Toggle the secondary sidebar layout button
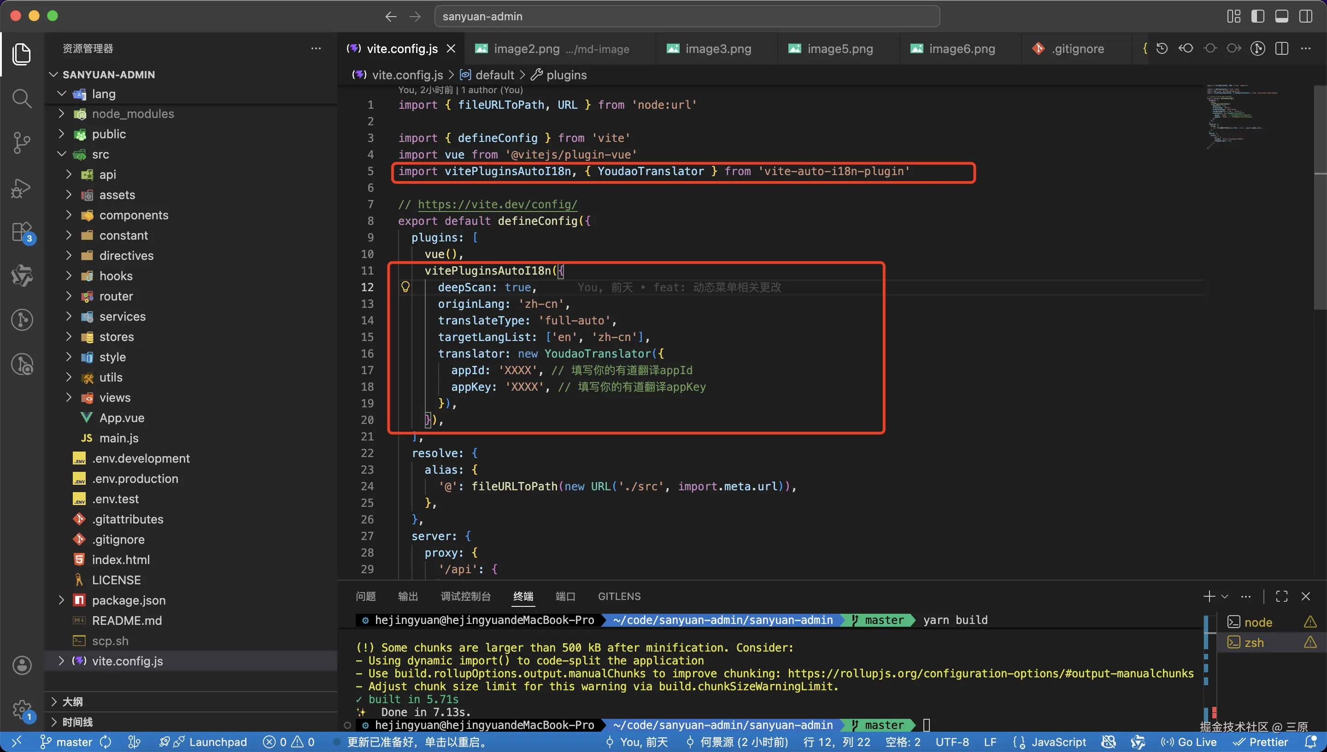The image size is (1327, 752). pos(1305,16)
